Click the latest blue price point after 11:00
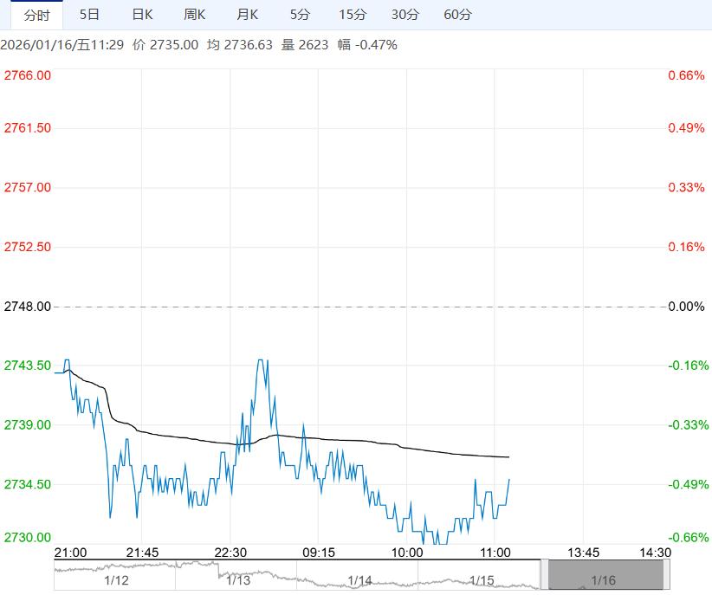Screen dimensions: 712x595 pyautogui.click(x=508, y=479)
